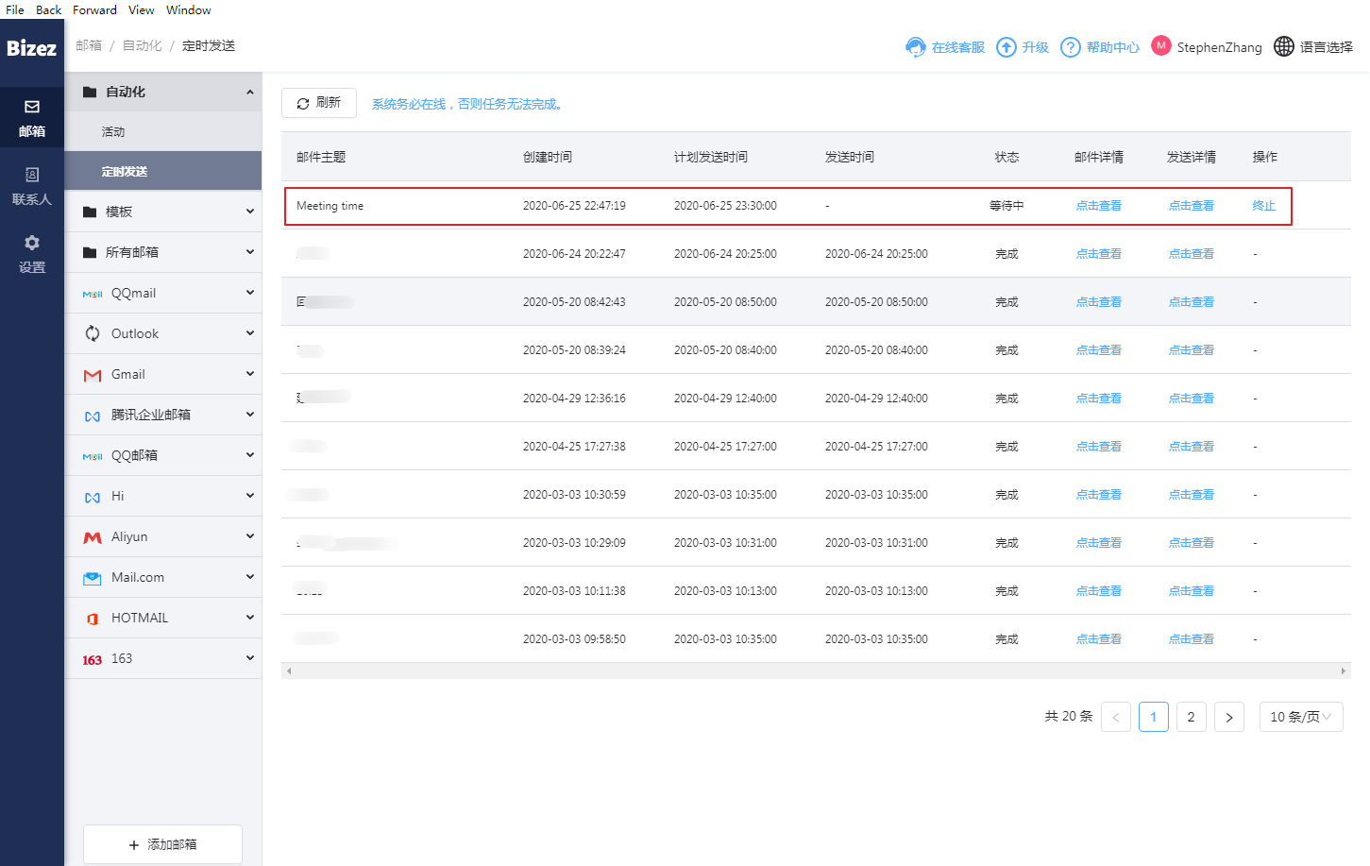The image size is (1370, 866).
Task: View 邮件详情 for the Meeting time row
Action: 1099,206
